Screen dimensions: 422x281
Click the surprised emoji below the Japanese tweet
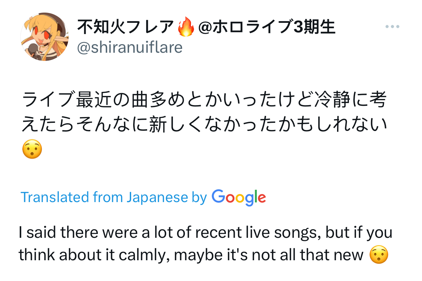coord(32,150)
